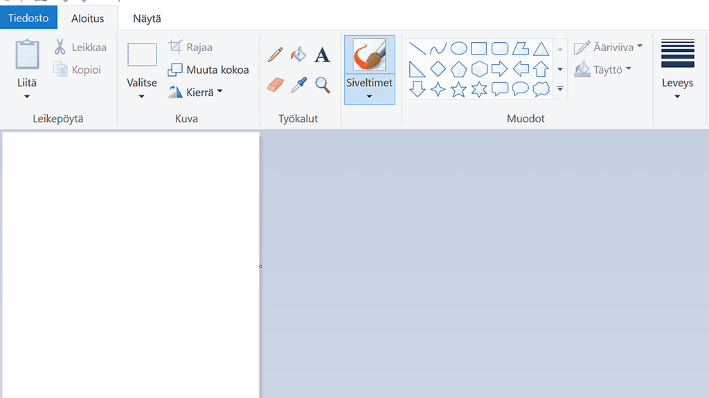Image resolution: width=709 pixels, height=398 pixels.
Task: Pick the Color picker eyedropper tool
Action: [298, 85]
